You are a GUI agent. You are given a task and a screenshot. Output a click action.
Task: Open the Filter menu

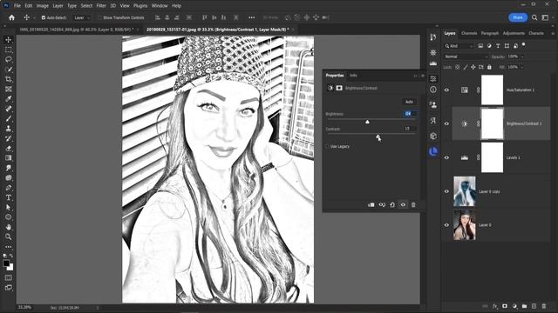pyautogui.click(x=101, y=6)
